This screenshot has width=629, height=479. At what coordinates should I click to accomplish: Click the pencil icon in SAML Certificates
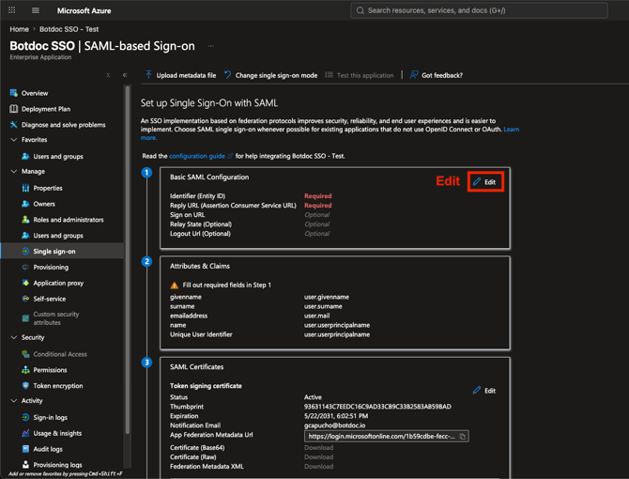pyautogui.click(x=477, y=391)
